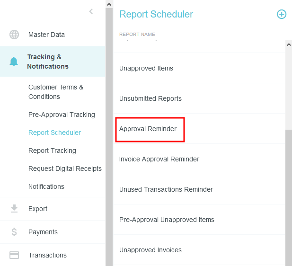Click the Transactions card icon
The image size is (292, 266).
[14, 255]
